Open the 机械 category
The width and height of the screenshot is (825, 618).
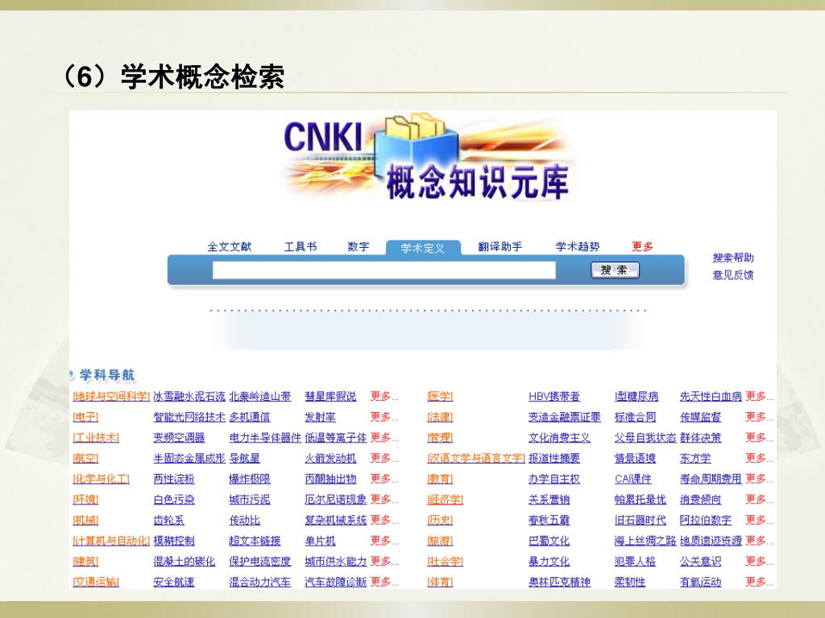[x=85, y=521]
